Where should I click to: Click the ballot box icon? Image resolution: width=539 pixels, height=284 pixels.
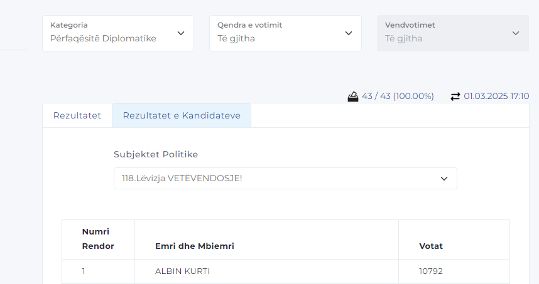pyautogui.click(x=354, y=97)
